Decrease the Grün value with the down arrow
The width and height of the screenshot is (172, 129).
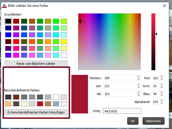(161, 87)
